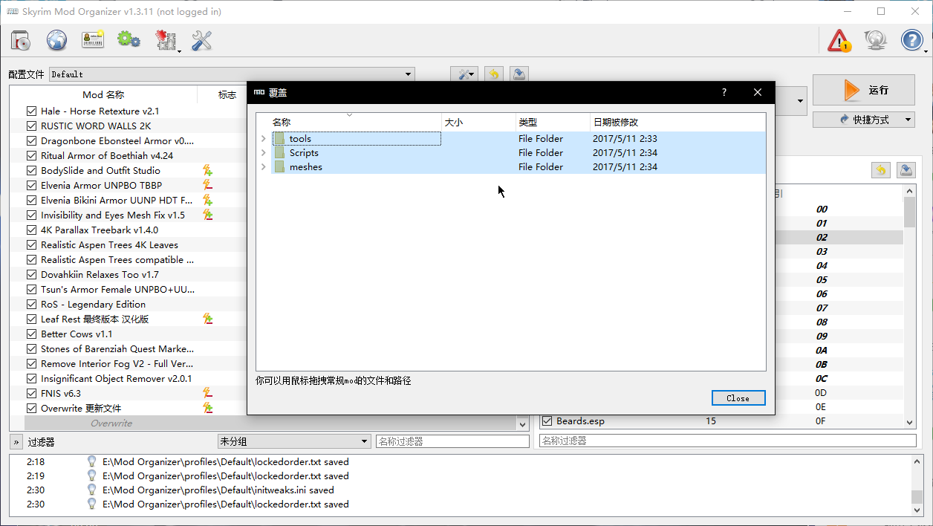The height and width of the screenshot is (526, 933).
Task: Click down arrow of mod list scrollbar
Action: coord(521,423)
